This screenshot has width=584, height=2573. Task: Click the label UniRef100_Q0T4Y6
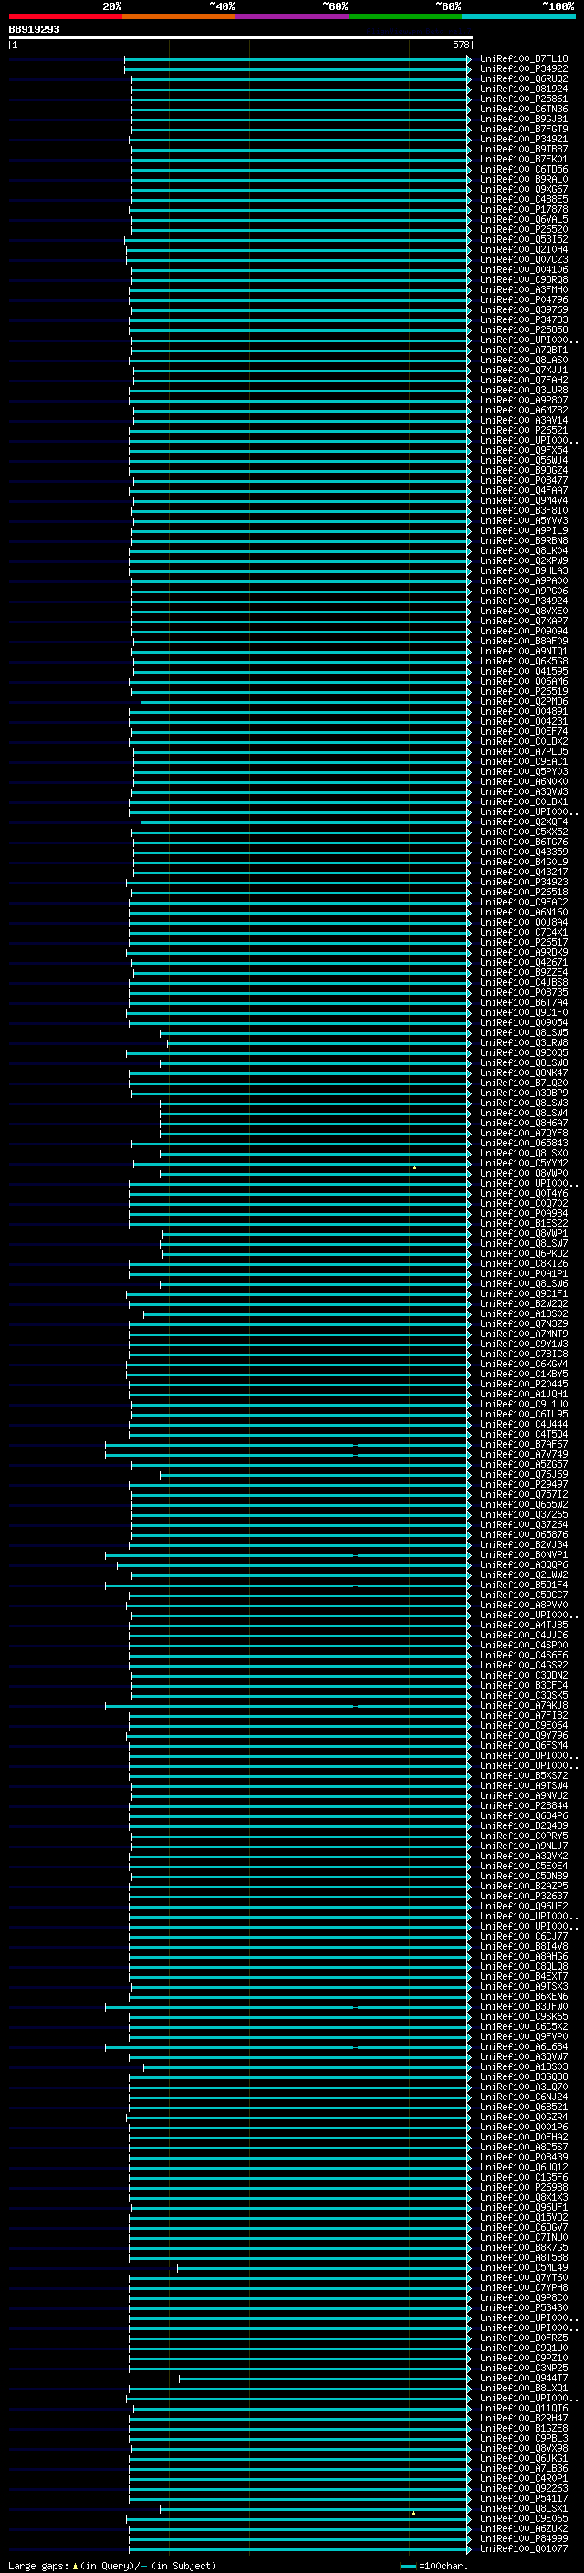tap(524, 1194)
